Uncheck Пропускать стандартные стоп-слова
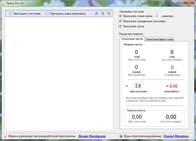This screenshot has height=141, width=196. tap(120, 21)
